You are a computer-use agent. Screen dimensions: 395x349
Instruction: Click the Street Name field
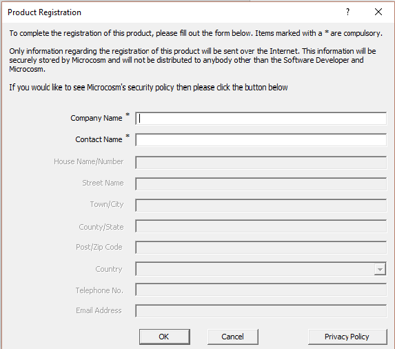261,184
